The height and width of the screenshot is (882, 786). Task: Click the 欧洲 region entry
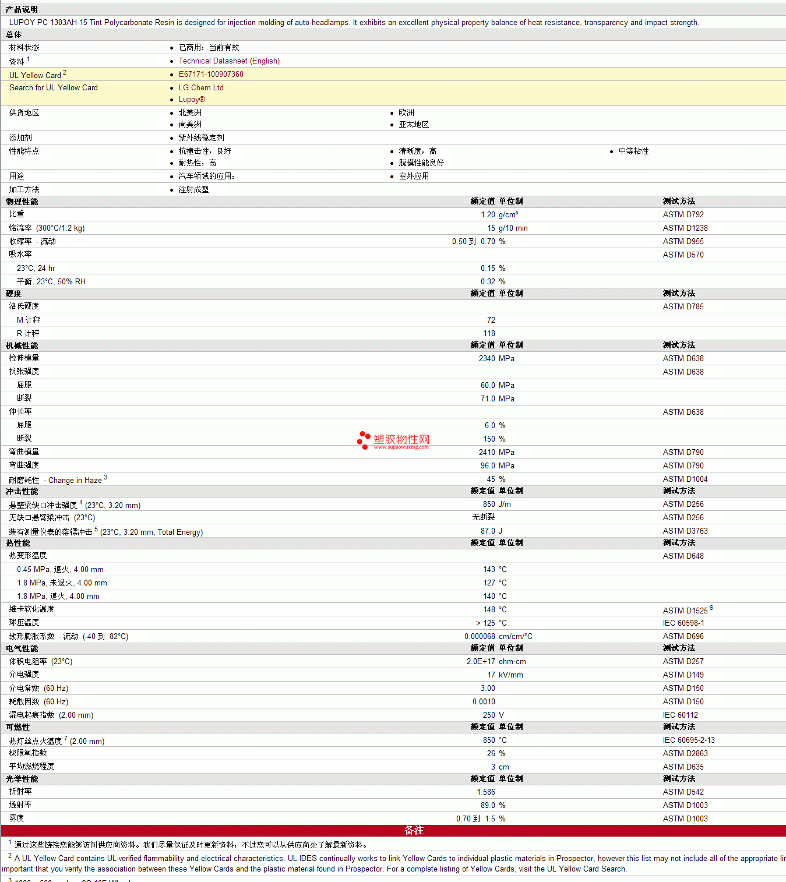click(406, 112)
